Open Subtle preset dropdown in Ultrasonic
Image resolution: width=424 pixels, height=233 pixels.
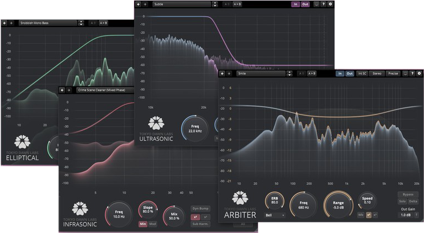pos(182,4)
